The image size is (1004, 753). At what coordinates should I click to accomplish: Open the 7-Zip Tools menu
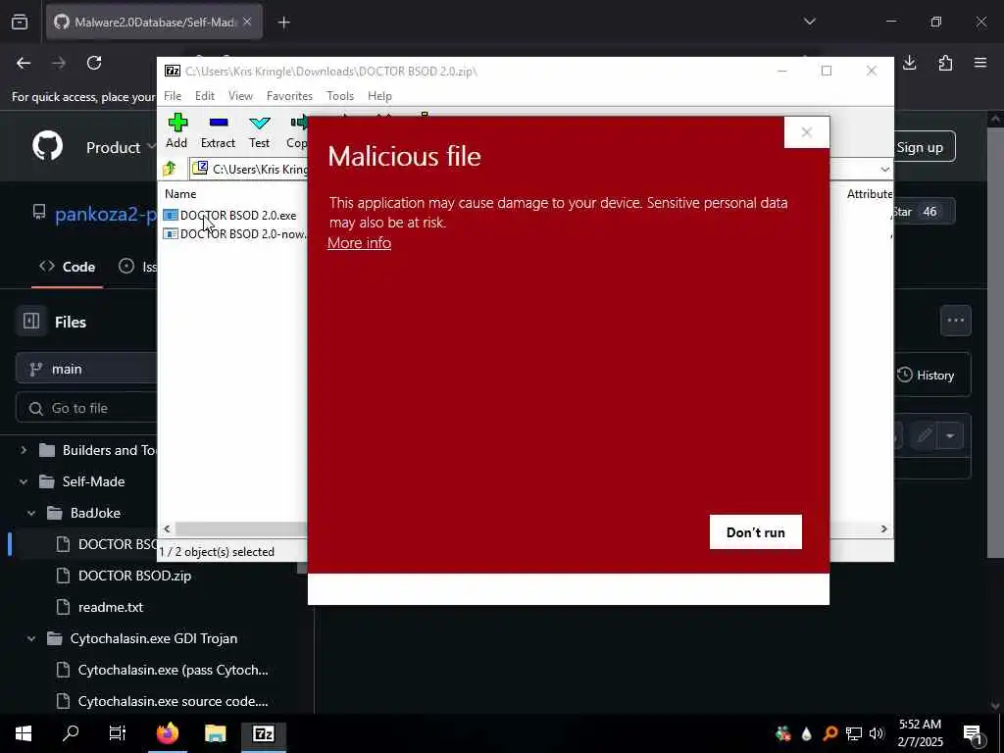pos(340,95)
